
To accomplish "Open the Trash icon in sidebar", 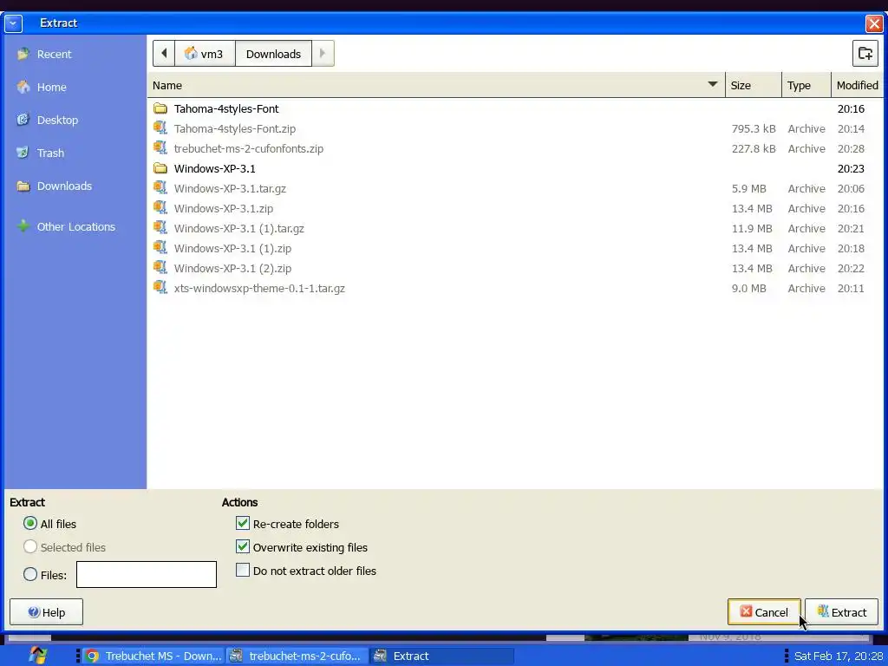I will [x=23, y=153].
